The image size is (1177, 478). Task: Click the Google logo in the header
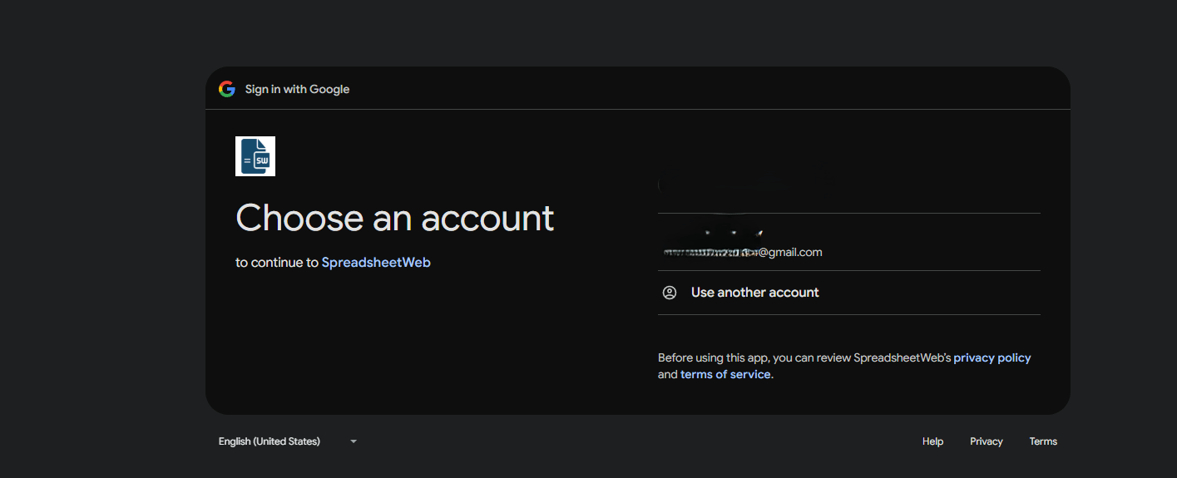point(227,89)
